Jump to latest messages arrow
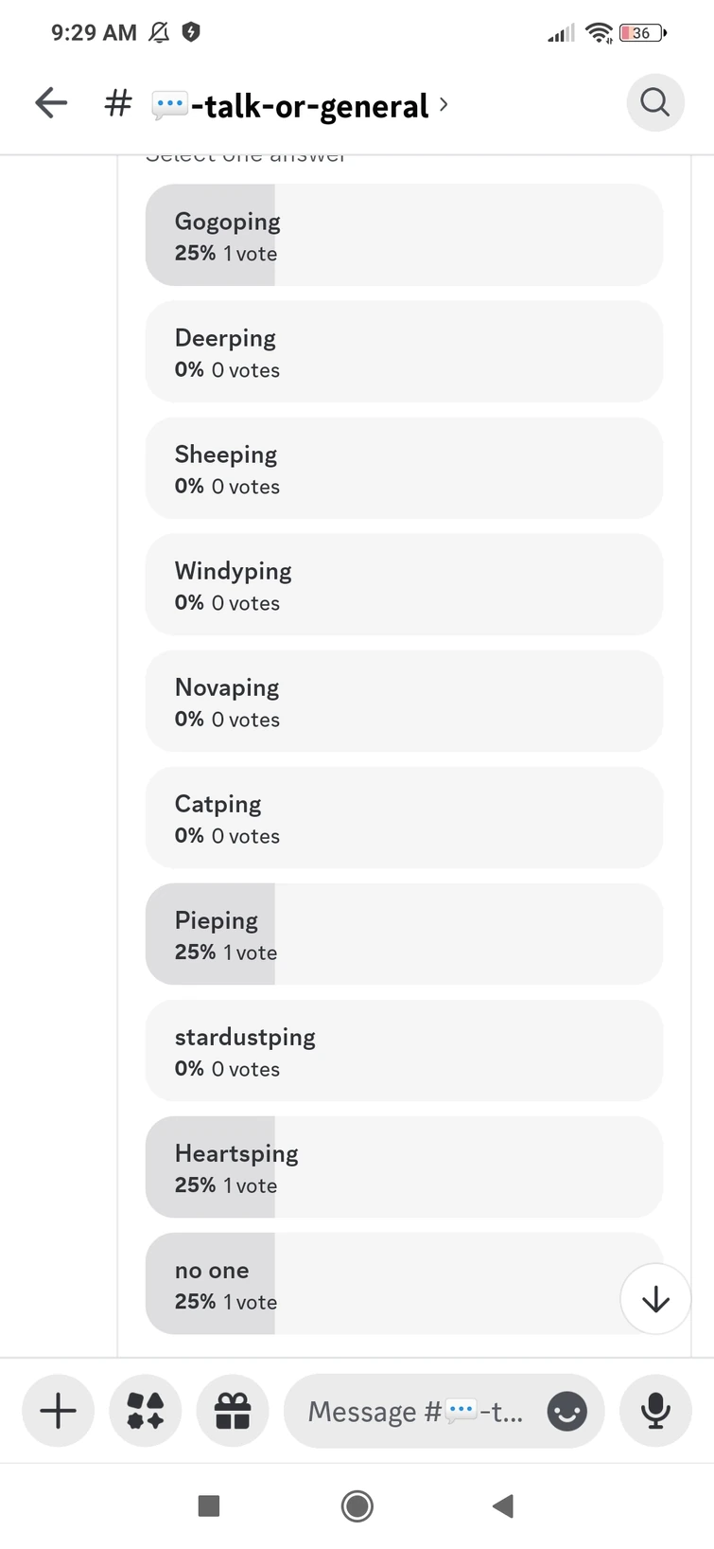Image resolution: width=714 pixels, height=1549 pixels. 655,1299
